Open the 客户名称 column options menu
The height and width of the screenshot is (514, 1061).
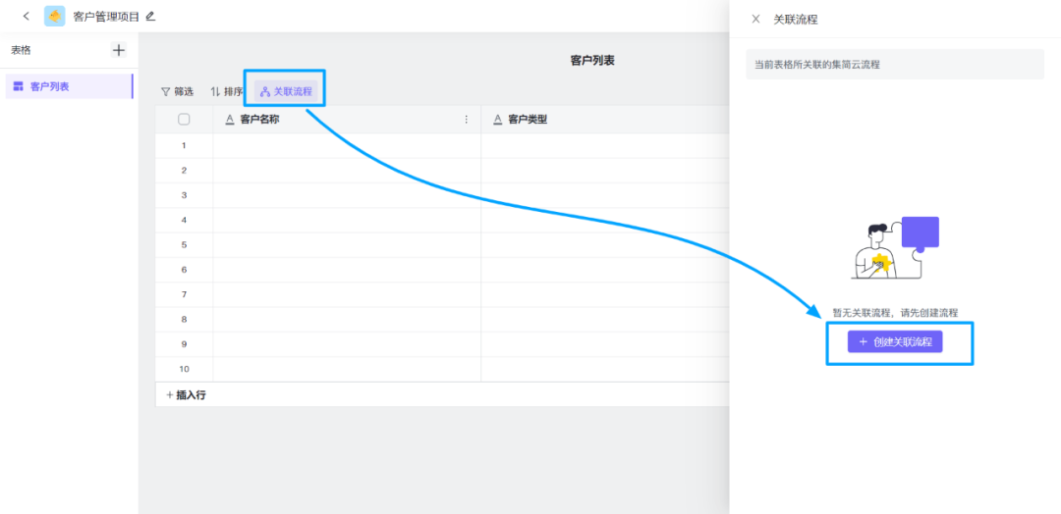click(466, 120)
